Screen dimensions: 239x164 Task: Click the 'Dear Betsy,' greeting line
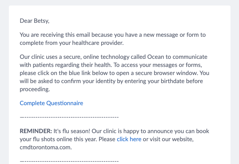point(35,21)
